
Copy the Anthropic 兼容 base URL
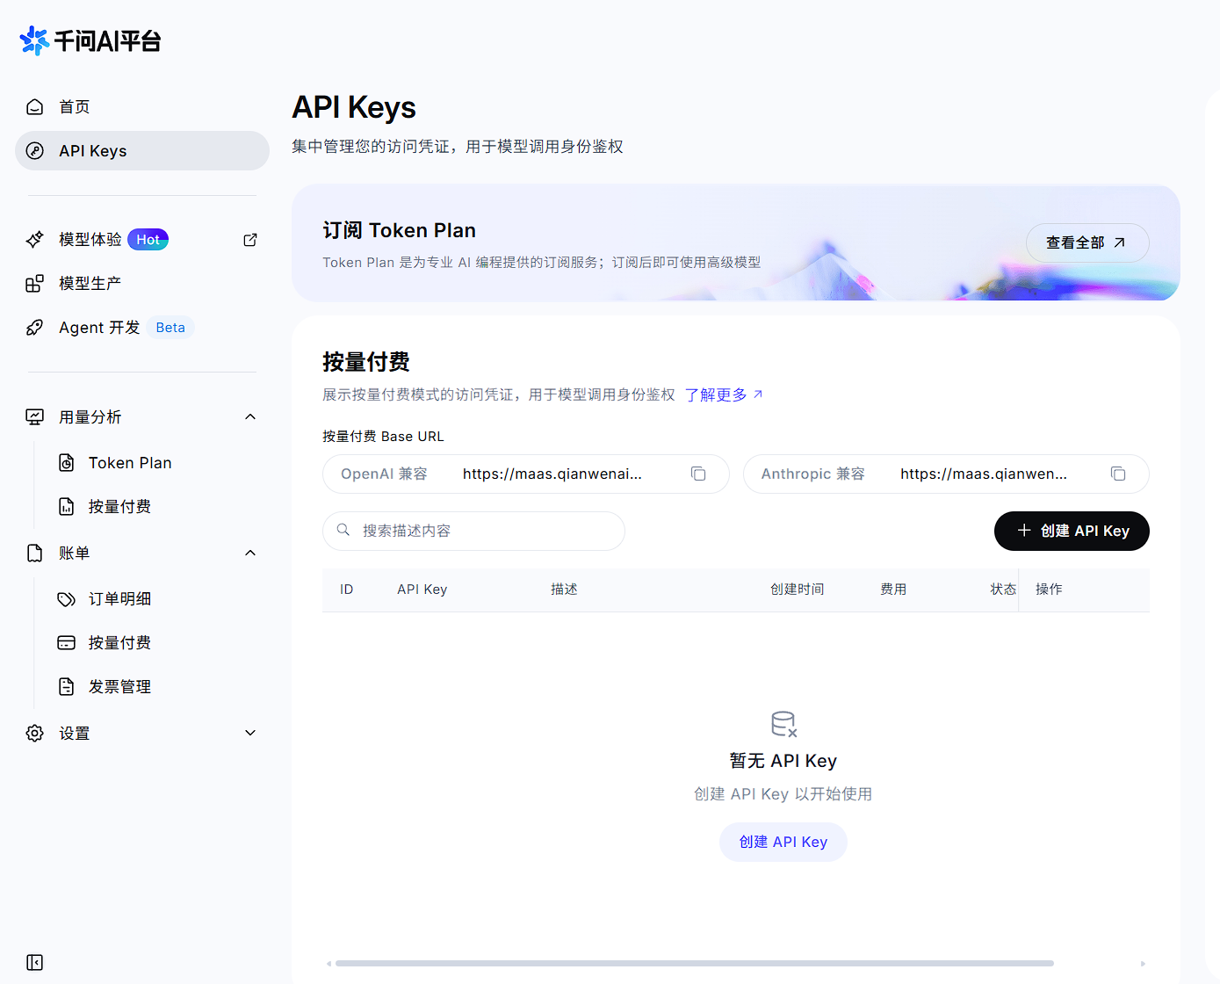pos(1118,474)
